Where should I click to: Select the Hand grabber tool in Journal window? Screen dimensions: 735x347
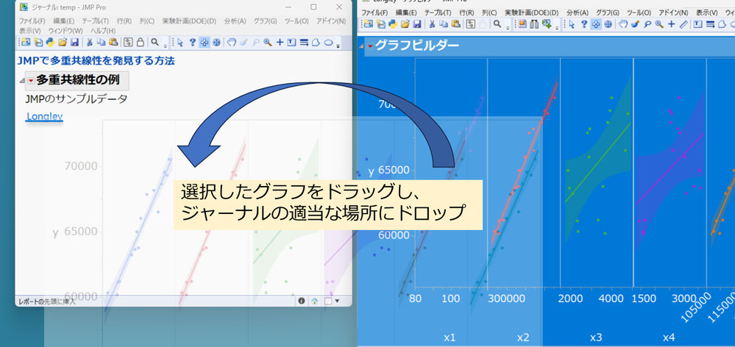point(232,42)
